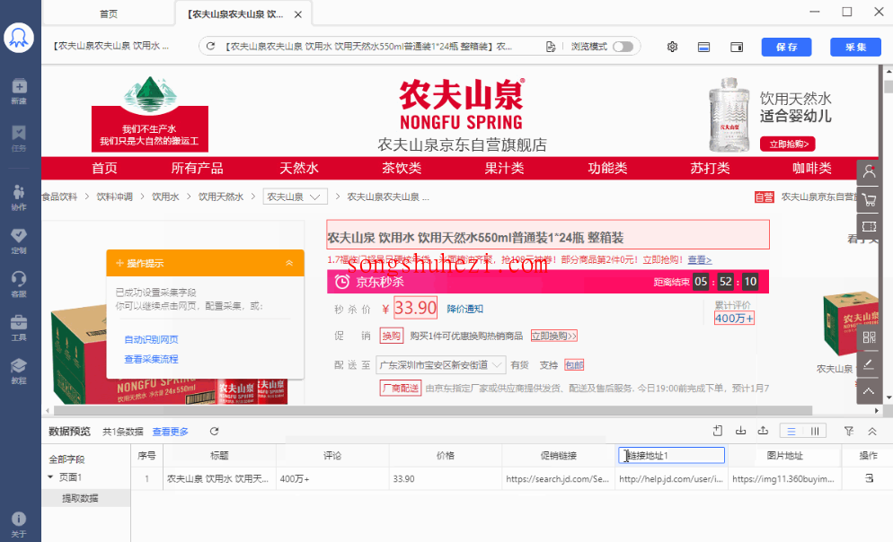Click the 饮用天然水 breadcrumb link
The image size is (893, 542).
tap(220, 197)
